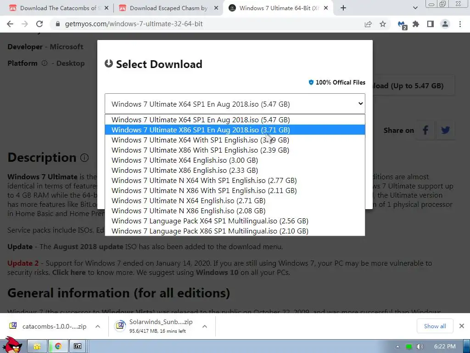Choose Ultimate X86 With SP1 English.iso (2.39 GB)
The image size is (470, 353).
click(235, 150)
